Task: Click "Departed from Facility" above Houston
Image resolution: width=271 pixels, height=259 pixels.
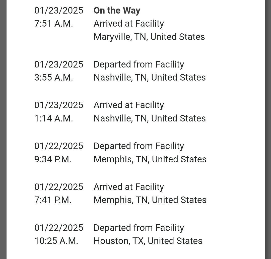Action: click(x=139, y=228)
